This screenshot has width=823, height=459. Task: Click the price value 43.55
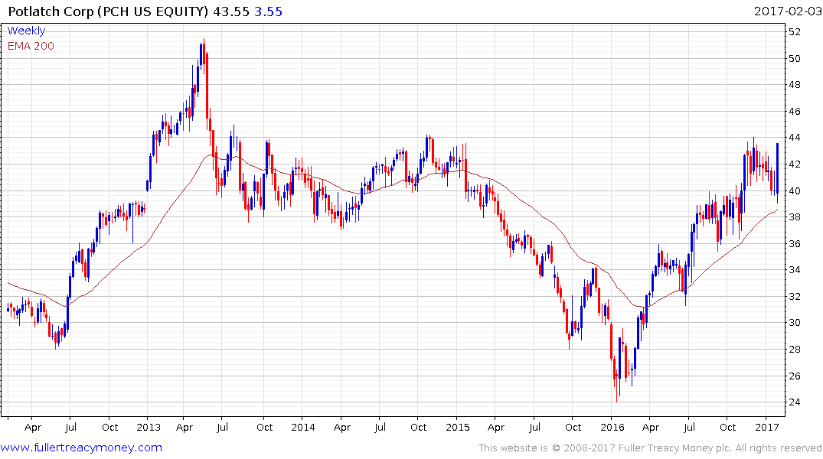pos(231,11)
